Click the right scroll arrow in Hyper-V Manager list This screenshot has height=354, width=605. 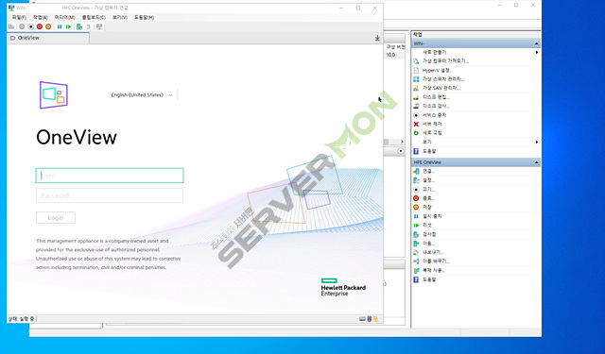pyautogui.click(x=402, y=142)
